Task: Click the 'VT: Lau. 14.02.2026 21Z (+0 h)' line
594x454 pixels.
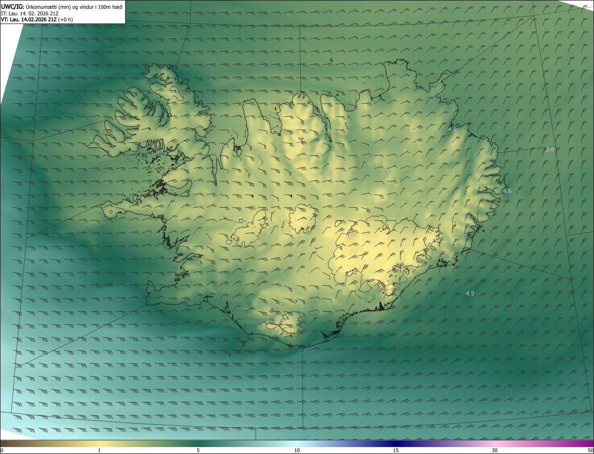Action: coord(37,19)
